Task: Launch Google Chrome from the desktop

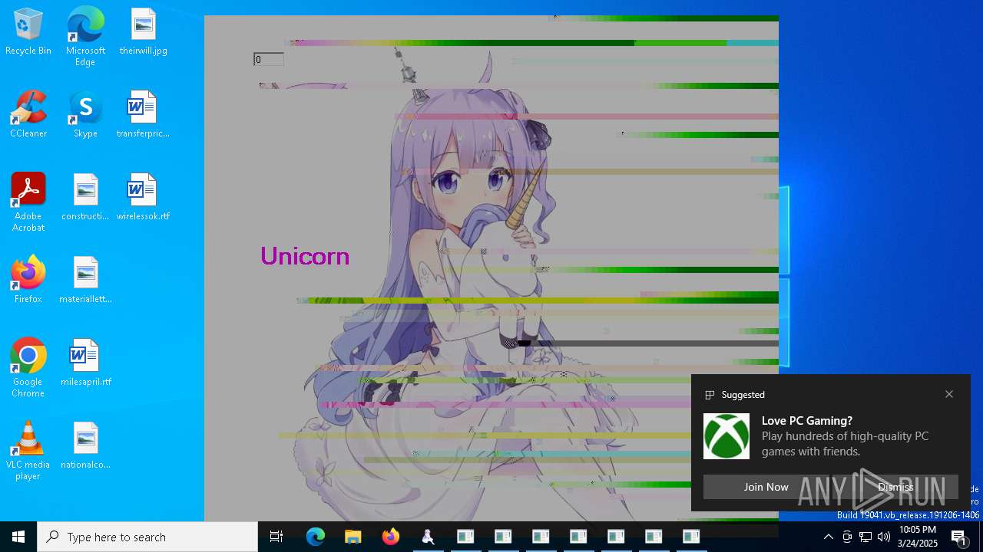Action: (x=28, y=368)
